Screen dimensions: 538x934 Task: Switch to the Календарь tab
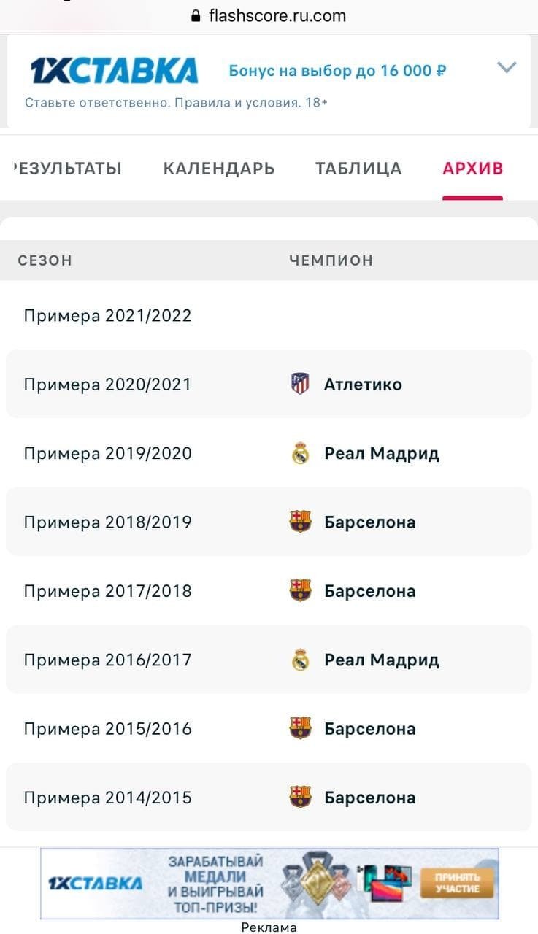point(219,169)
